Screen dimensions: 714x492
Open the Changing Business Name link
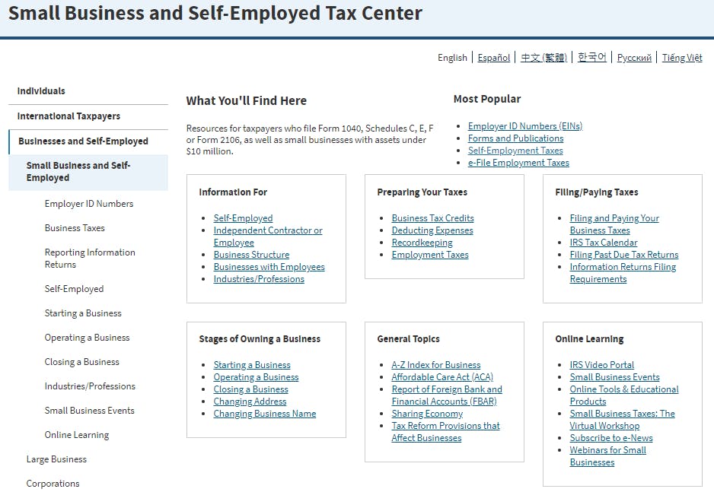265,414
